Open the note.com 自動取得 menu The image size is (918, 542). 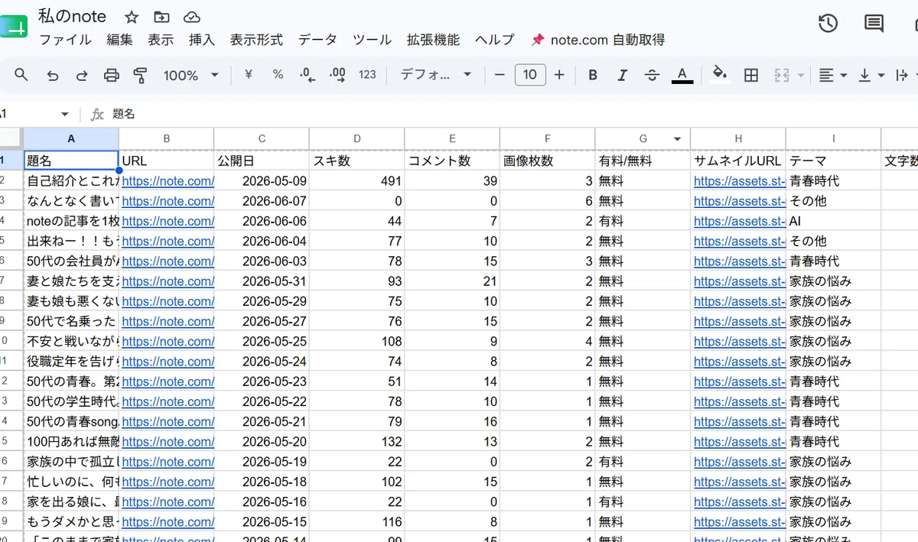click(598, 40)
